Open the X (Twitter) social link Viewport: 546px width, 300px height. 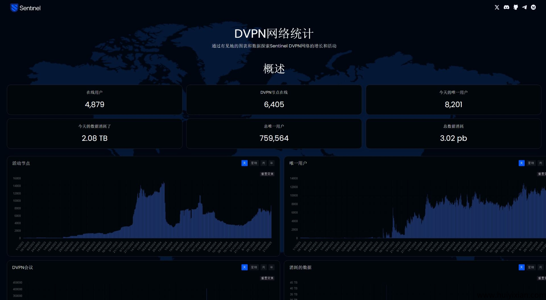coord(497,7)
